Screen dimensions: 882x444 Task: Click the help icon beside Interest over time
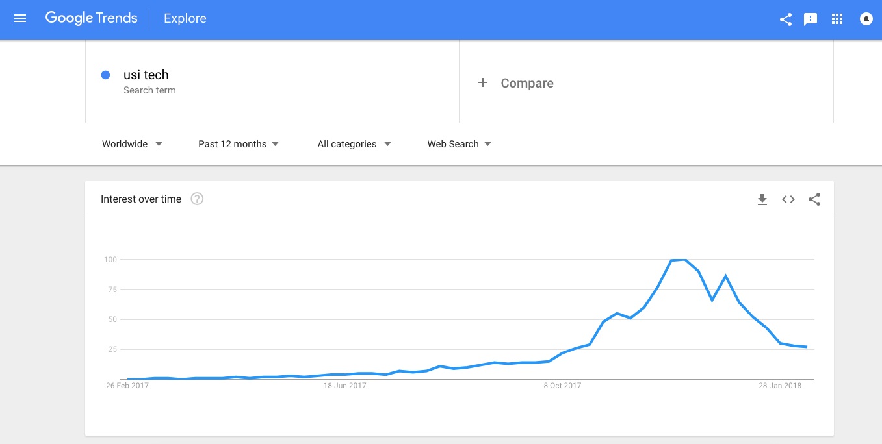point(197,199)
